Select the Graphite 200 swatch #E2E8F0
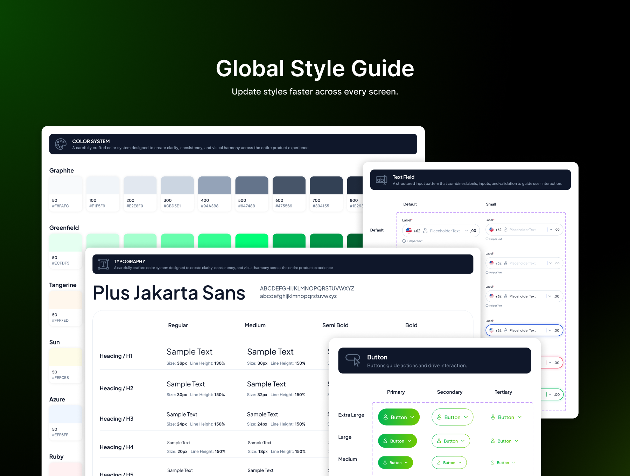Image resolution: width=630 pixels, height=476 pixels. tap(140, 194)
